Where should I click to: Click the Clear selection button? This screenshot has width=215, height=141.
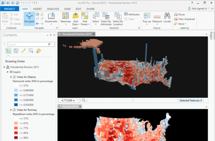coord(129,19)
